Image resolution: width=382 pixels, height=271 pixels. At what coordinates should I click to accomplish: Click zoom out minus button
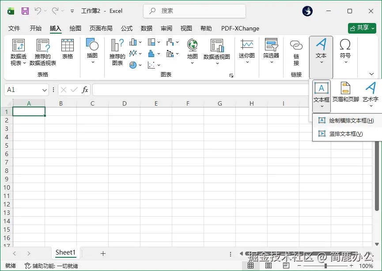(x=299, y=265)
